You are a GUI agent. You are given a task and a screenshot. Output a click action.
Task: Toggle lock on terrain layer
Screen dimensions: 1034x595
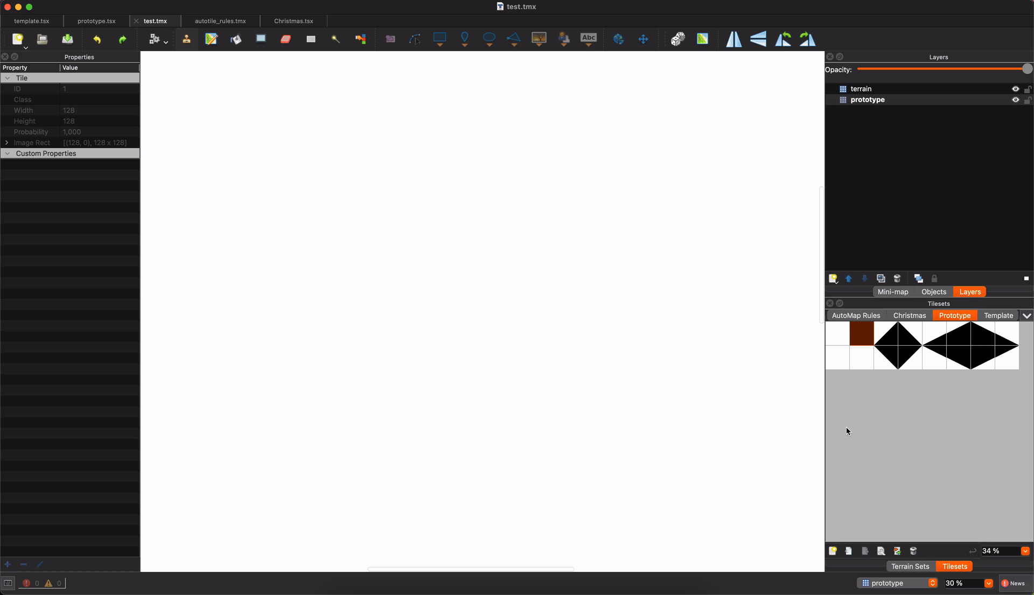[1028, 89]
